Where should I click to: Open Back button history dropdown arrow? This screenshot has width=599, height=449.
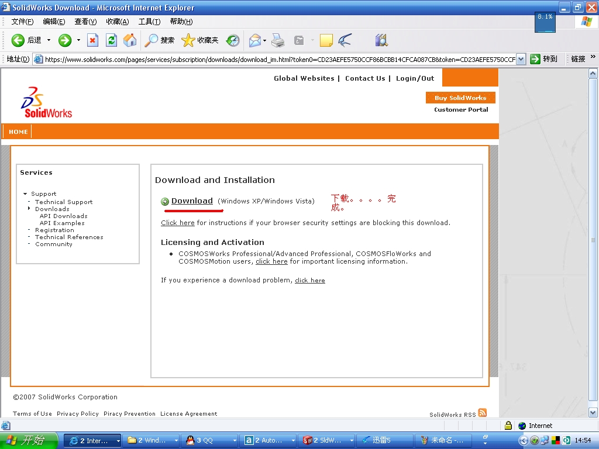click(x=49, y=40)
